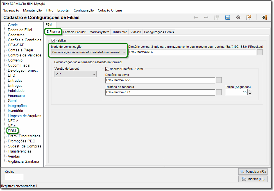Select Limpeza de Arquivos tree item

pos(24,116)
